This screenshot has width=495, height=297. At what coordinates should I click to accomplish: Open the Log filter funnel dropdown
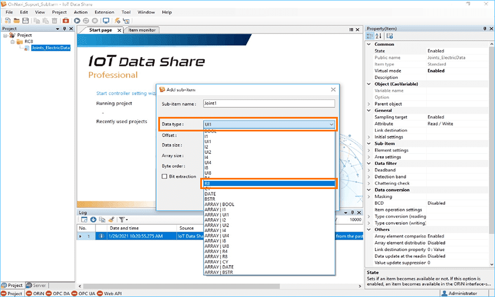[x=123, y=219]
